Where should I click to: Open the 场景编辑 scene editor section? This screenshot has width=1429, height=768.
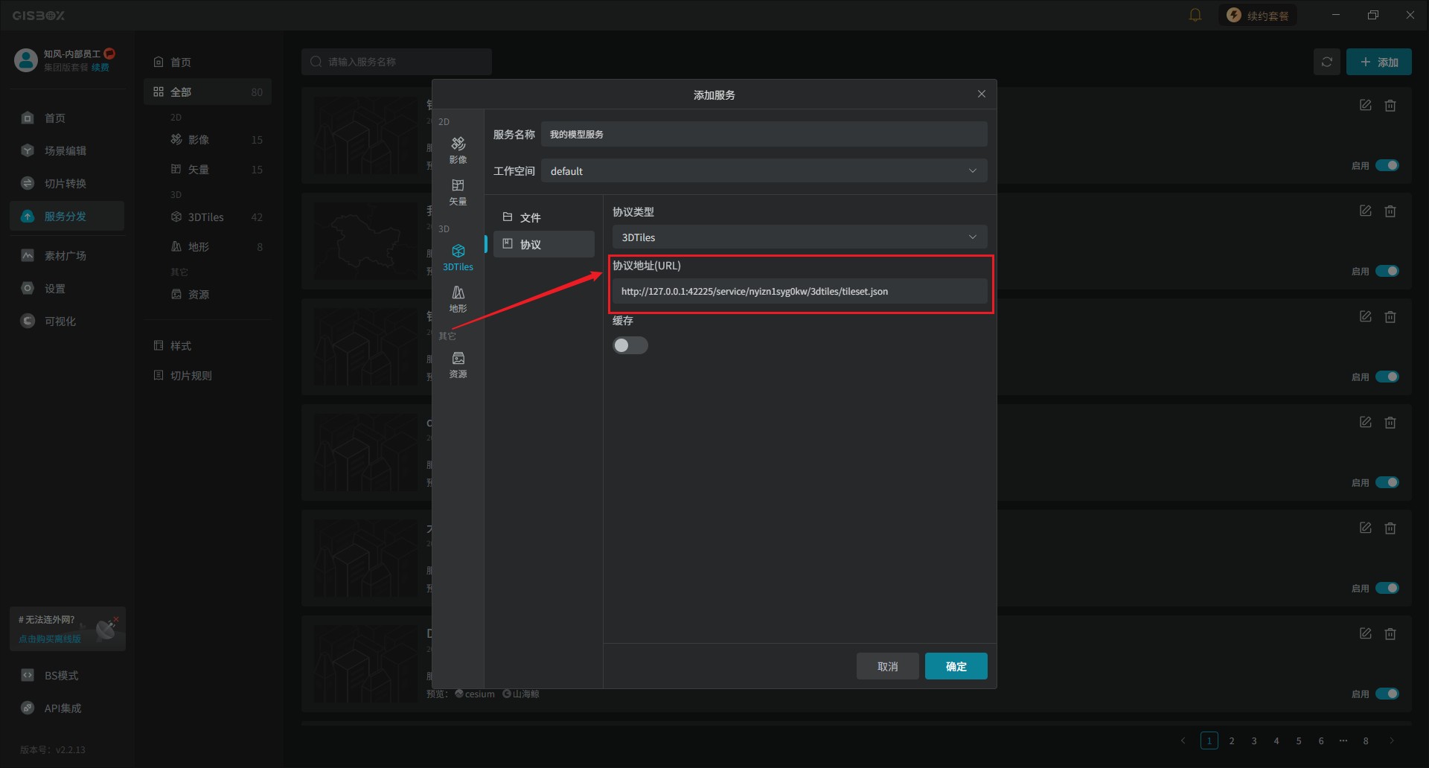[x=67, y=150]
